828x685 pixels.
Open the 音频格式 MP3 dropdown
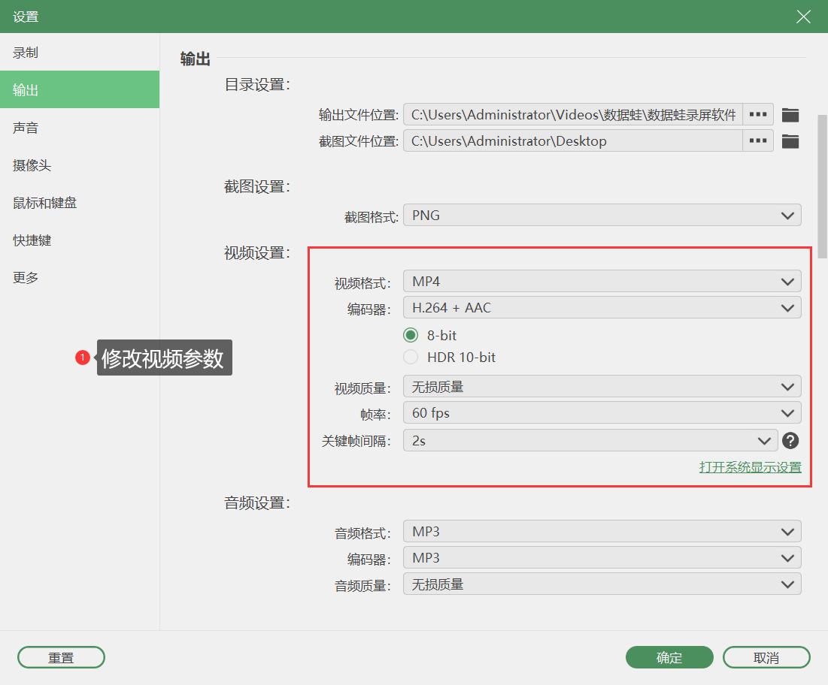click(x=602, y=531)
